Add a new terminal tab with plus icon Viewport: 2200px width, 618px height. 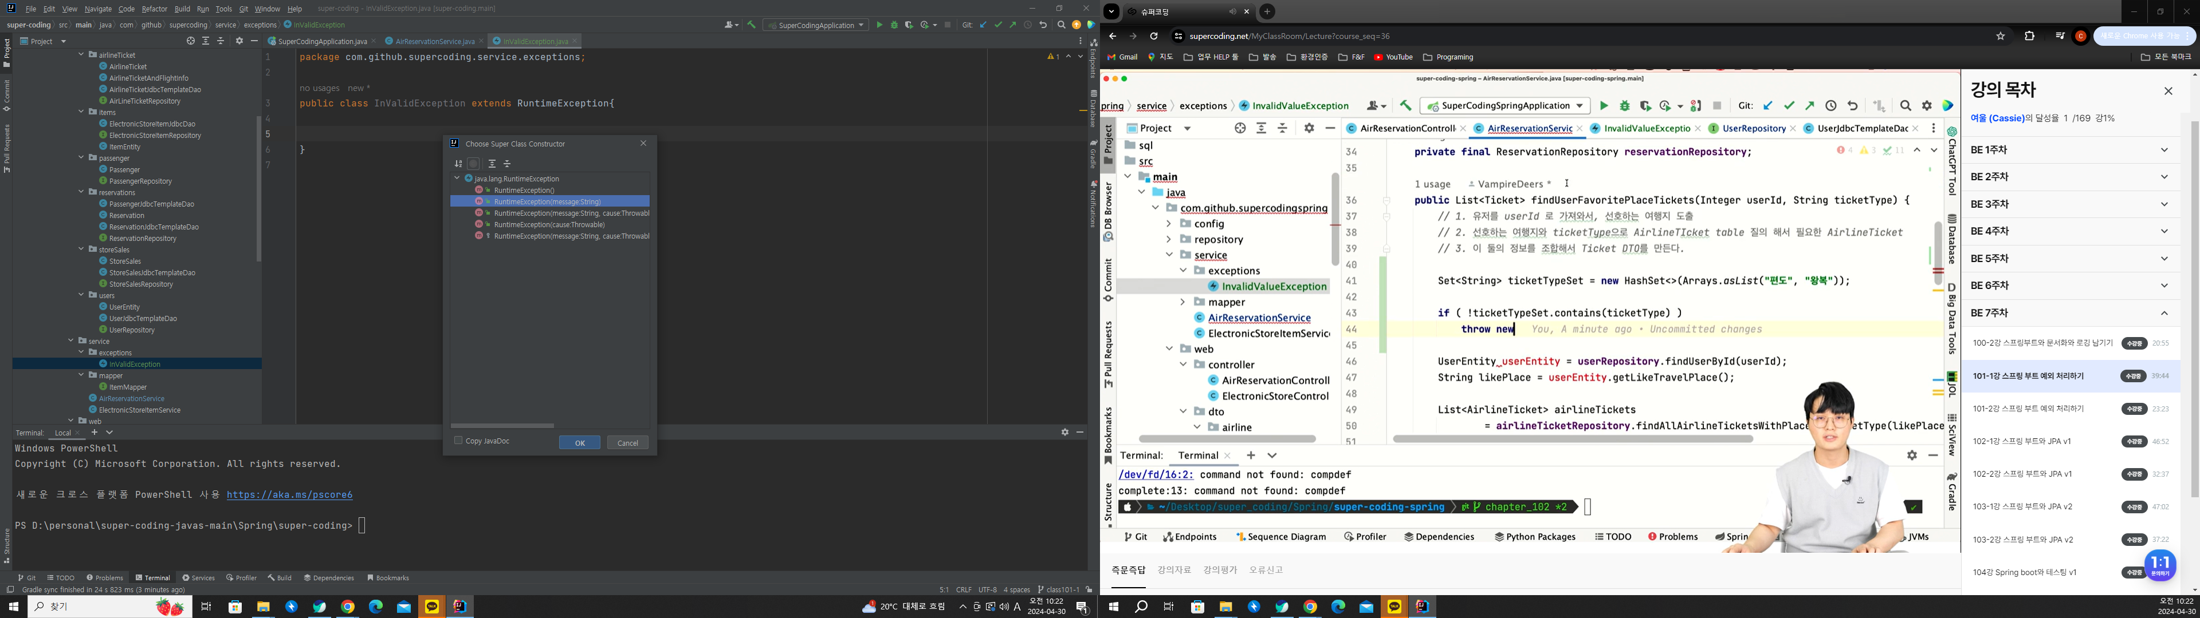pyautogui.click(x=95, y=433)
